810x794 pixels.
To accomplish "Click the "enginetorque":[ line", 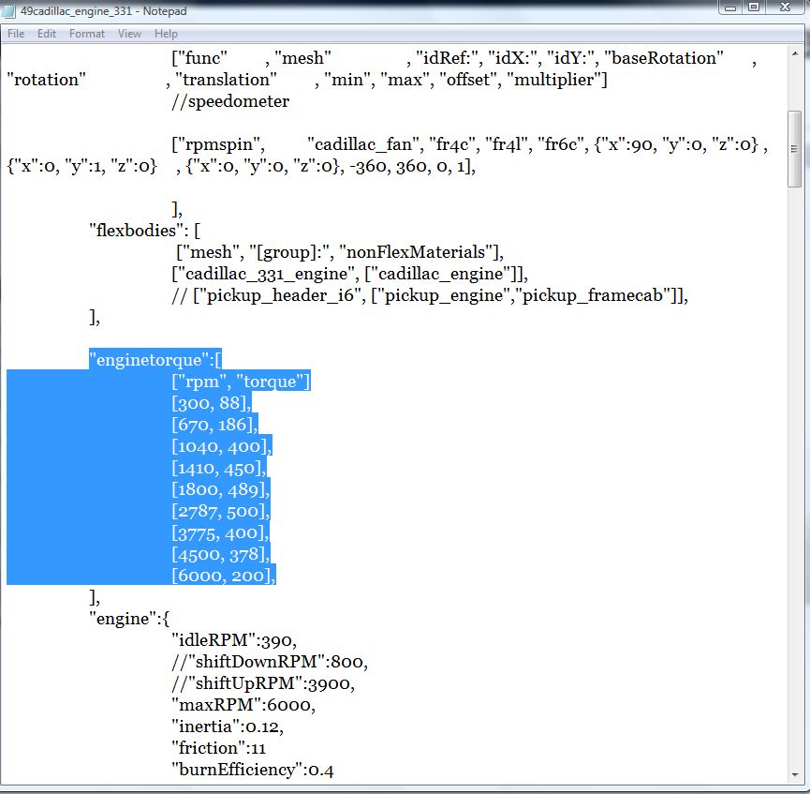I will point(155,359).
